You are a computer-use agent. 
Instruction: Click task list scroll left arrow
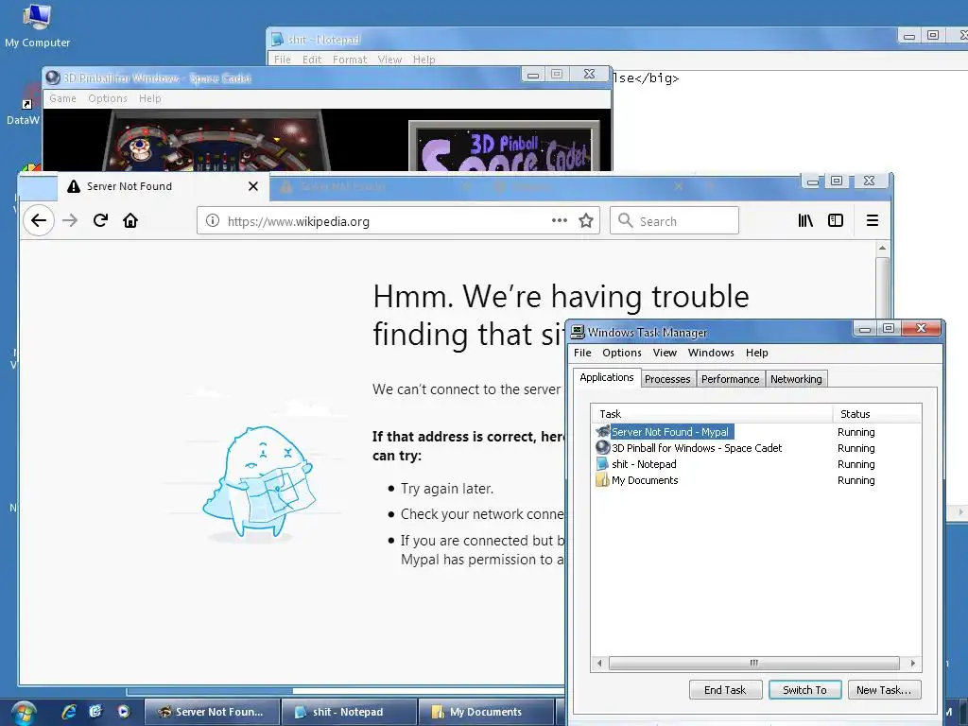(x=598, y=663)
